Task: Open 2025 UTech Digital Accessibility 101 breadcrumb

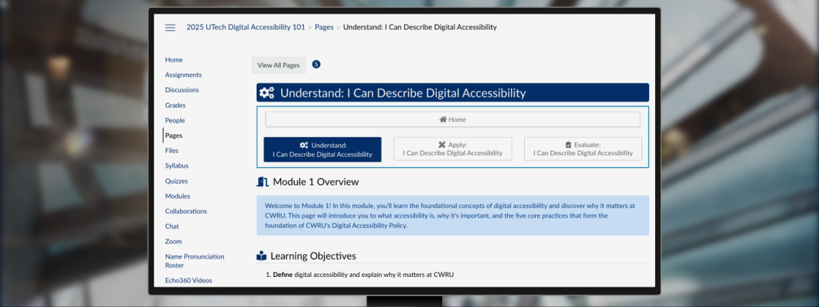Action: 246,27
